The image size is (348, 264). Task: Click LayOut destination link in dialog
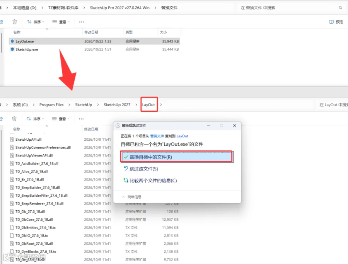click(x=182, y=136)
